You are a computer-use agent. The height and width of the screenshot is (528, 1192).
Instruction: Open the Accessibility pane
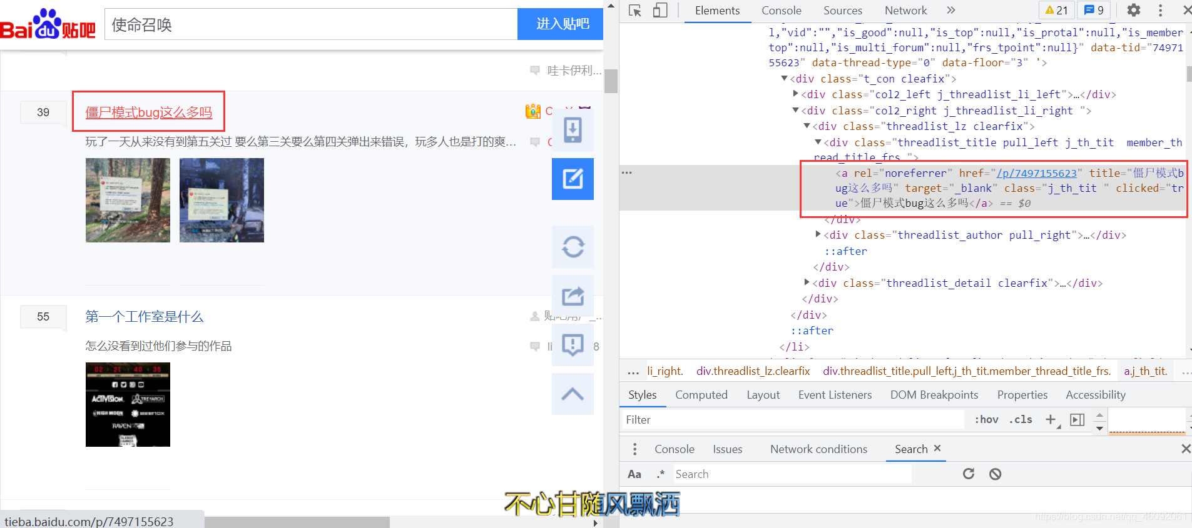pyautogui.click(x=1096, y=395)
